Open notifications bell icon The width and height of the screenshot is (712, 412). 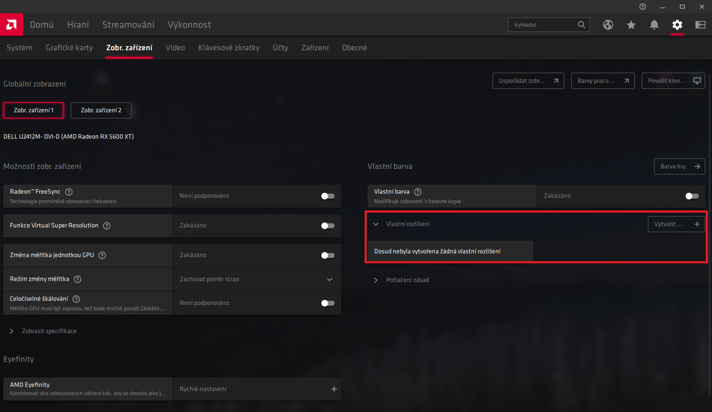coord(654,25)
